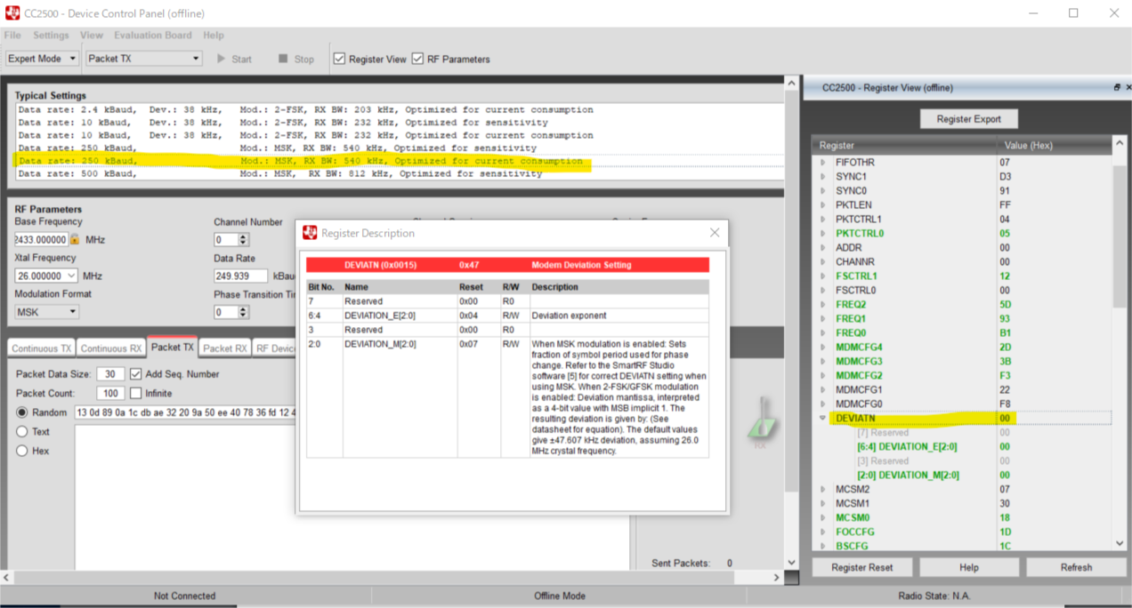
Task: Select the Random payload radio button
Action: click(22, 412)
